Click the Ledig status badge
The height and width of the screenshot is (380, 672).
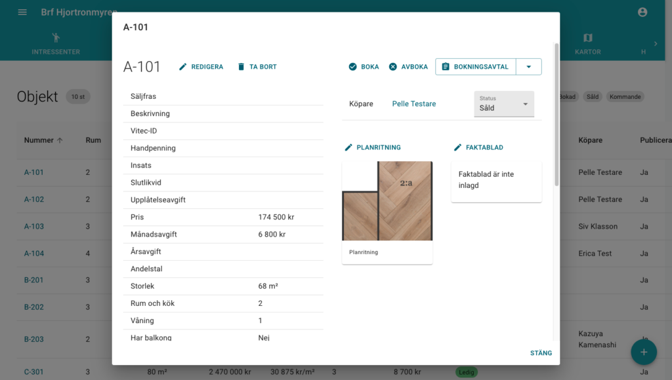tap(467, 372)
